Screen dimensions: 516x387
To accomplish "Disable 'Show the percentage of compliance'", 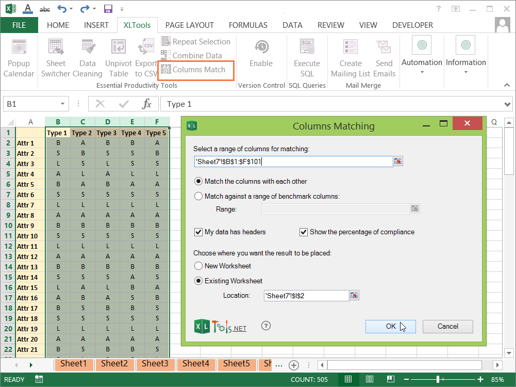I will click(x=304, y=232).
